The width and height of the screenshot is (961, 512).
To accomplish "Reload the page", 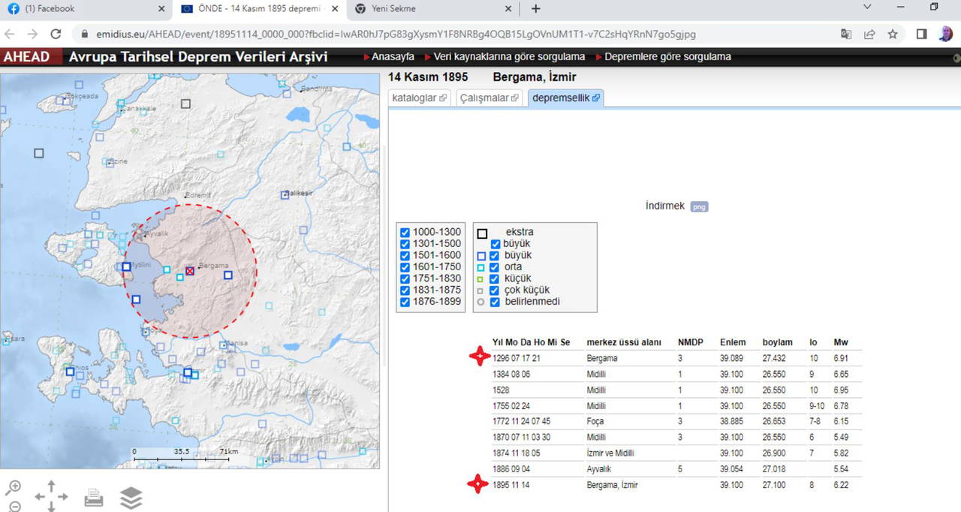I will click(56, 34).
